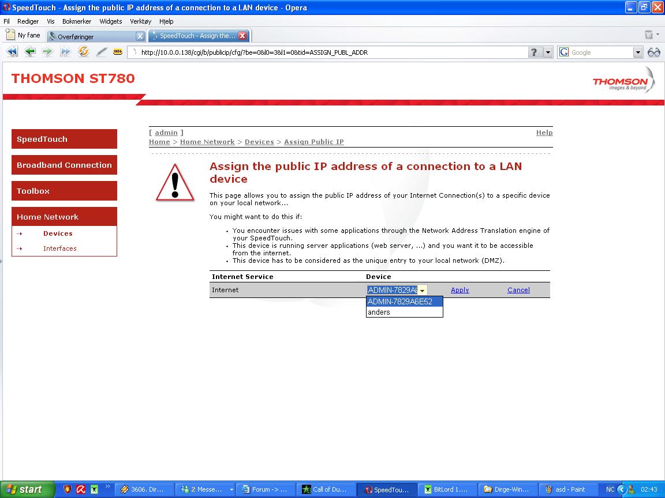Image resolution: width=665 pixels, height=498 pixels.
Task: Open the Rediger menu
Action: [x=28, y=21]
